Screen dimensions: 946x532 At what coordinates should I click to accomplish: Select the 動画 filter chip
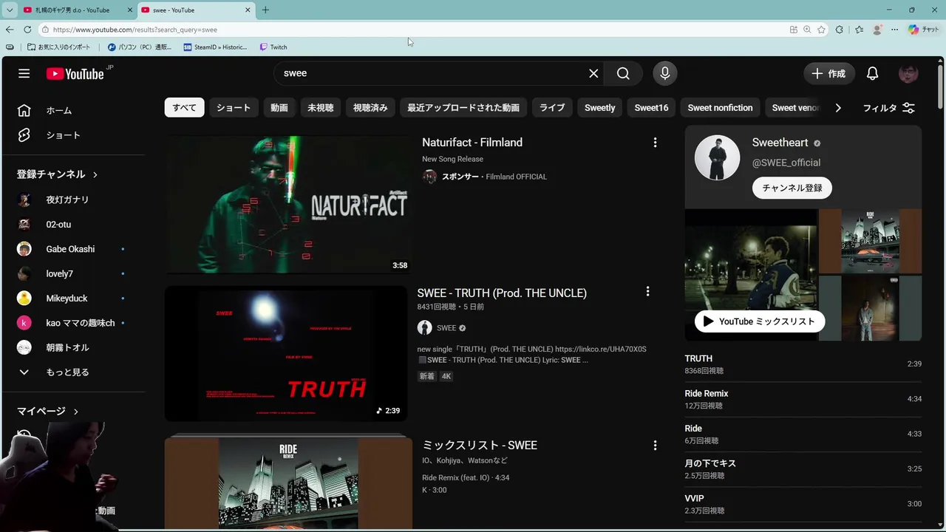click(x=279, y=108)
